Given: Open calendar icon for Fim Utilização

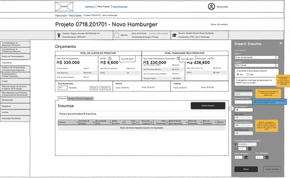Looking at the screenshot, I should pos(267,157).
